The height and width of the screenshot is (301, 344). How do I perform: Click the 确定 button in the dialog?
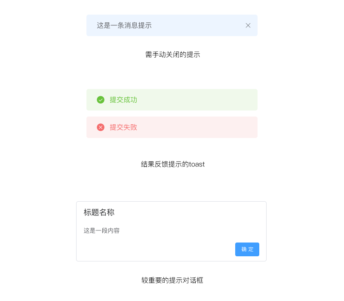pos(247,249)
